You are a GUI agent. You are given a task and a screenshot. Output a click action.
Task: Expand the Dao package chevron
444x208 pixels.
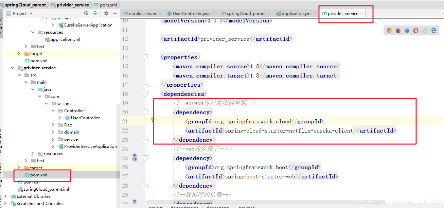click(53, 125)
